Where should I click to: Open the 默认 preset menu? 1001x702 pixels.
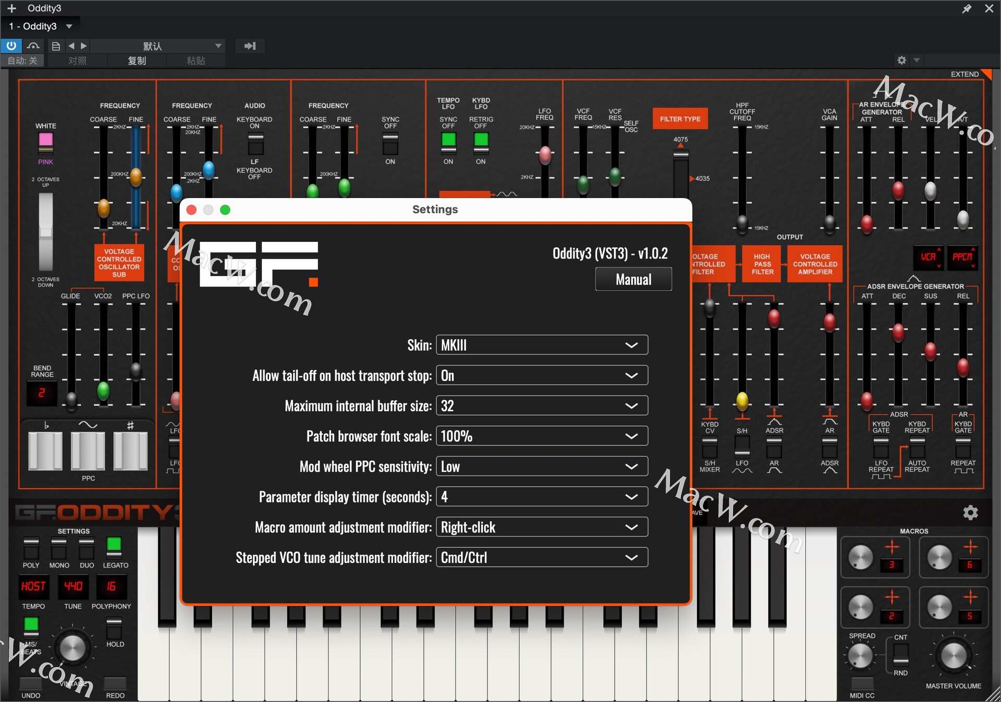point(158,46)
